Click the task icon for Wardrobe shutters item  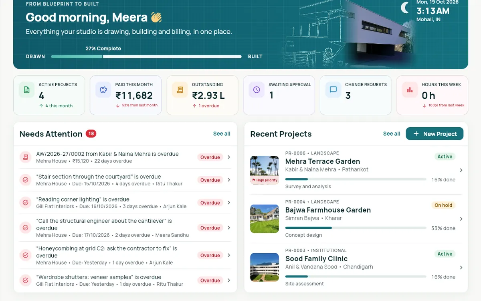(x=26, y=280)
